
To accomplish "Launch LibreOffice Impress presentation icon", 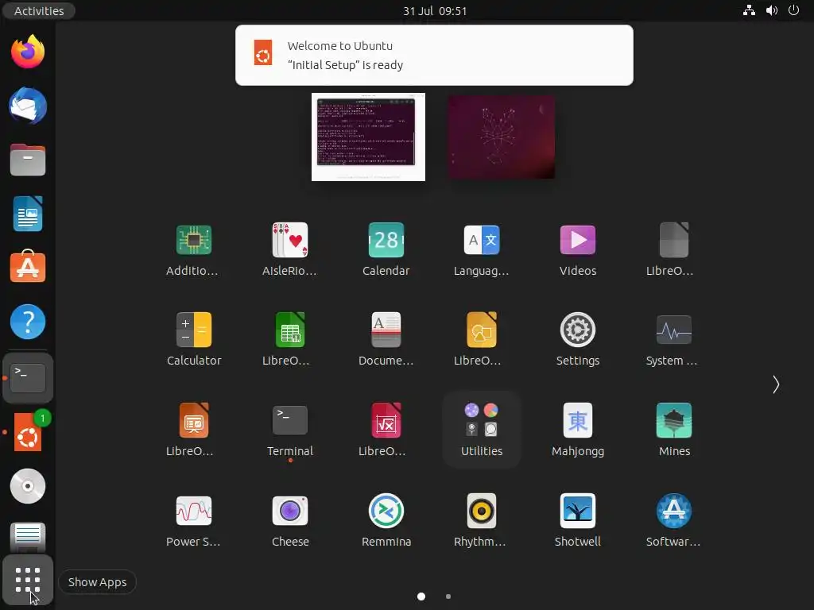I will coord(194,420).
